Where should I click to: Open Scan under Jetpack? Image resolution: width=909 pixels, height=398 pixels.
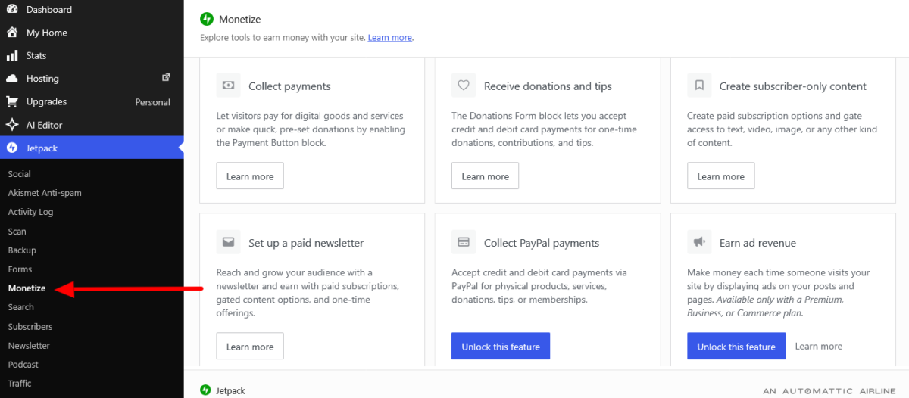coord(17,232)
